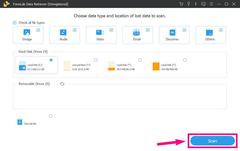
Task: Click the key register icon
Action: coord(188,4)
